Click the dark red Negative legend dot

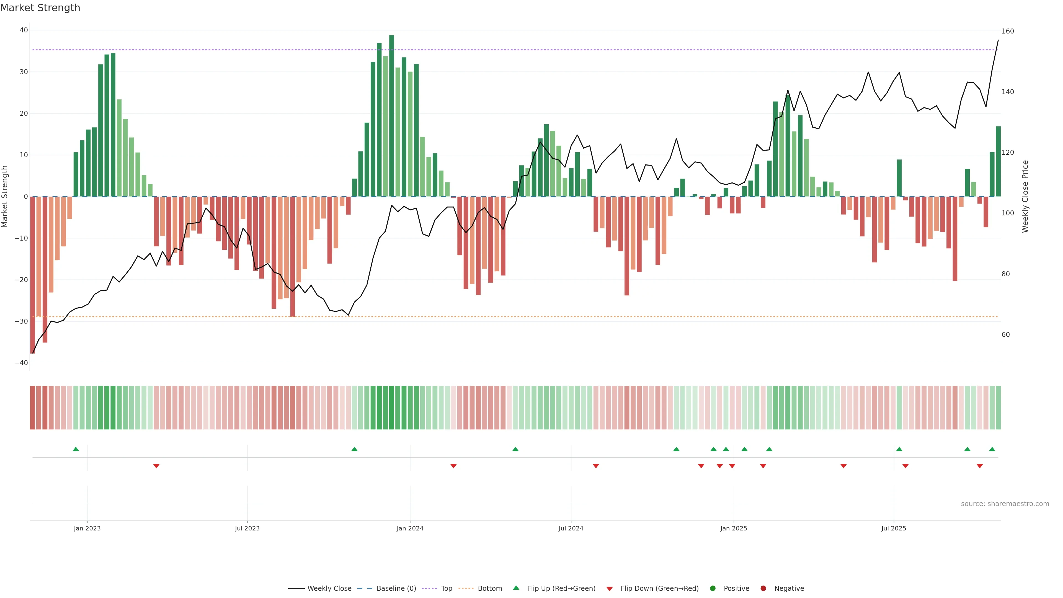point(763,588)
